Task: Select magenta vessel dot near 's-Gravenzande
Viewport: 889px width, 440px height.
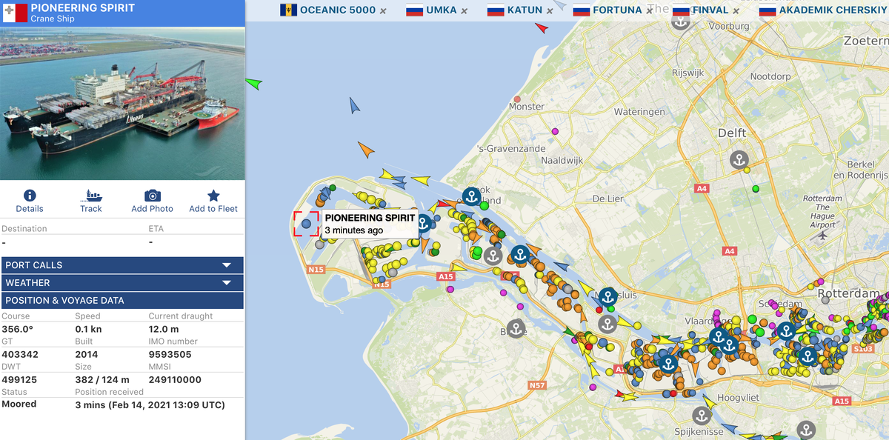Action: 555,131
